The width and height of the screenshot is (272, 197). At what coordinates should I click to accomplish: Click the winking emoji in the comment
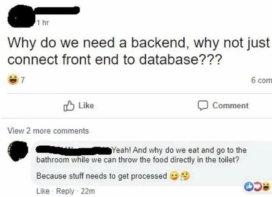click(174, 176)
